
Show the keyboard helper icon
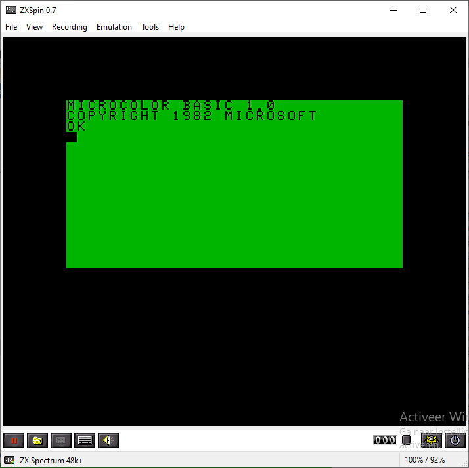85,440
